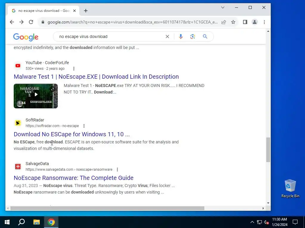Go back using Chrome's back arrow
This screenshot has height=228, width=305.
12,22
